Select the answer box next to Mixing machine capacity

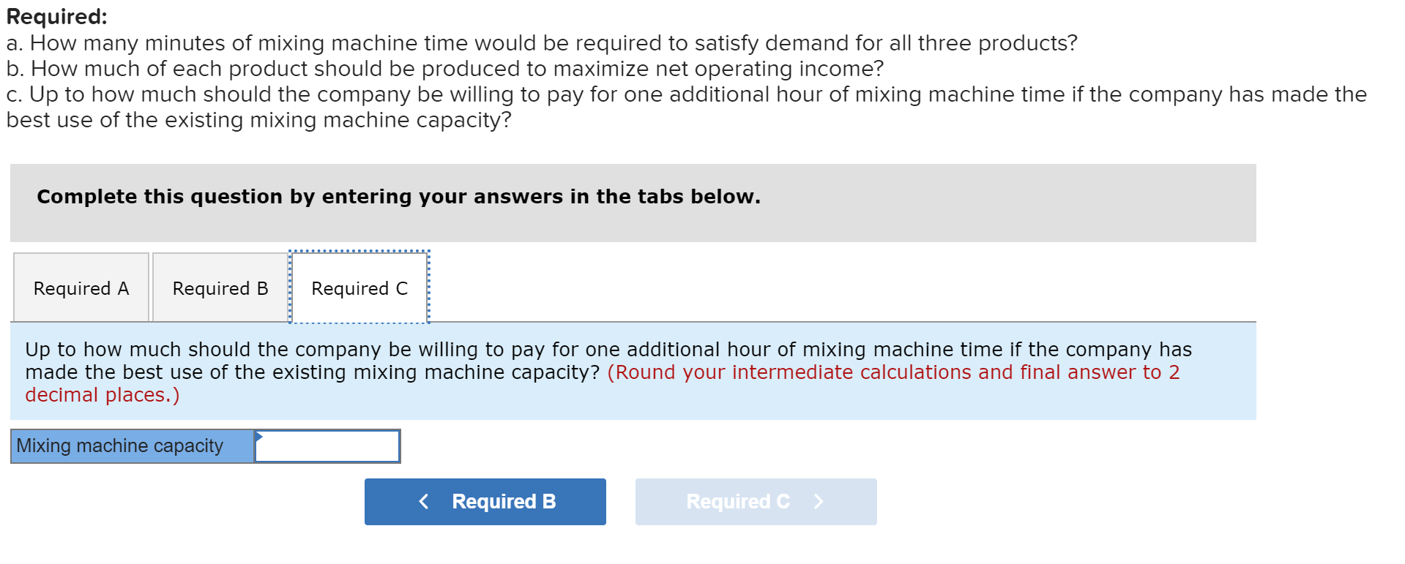click(x=327, y=445)
